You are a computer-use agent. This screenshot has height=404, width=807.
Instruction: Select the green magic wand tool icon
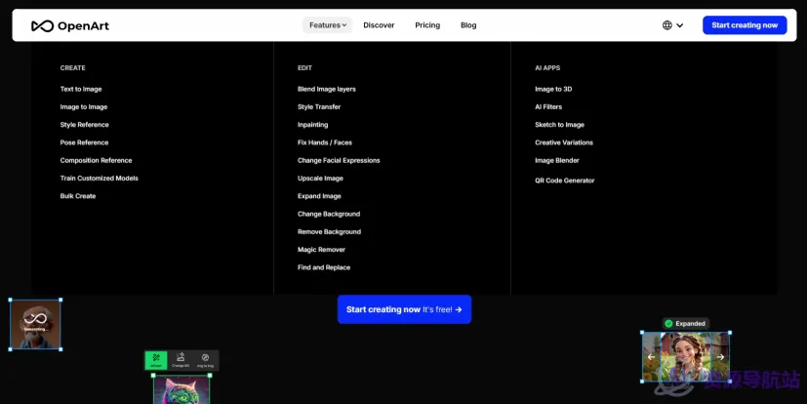[x=156, y=360]
